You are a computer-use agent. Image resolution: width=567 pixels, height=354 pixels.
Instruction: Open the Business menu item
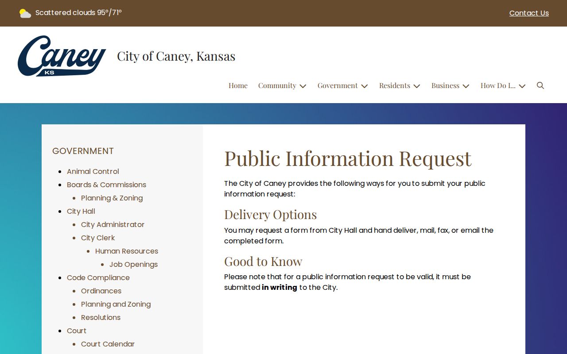point(445,85)
